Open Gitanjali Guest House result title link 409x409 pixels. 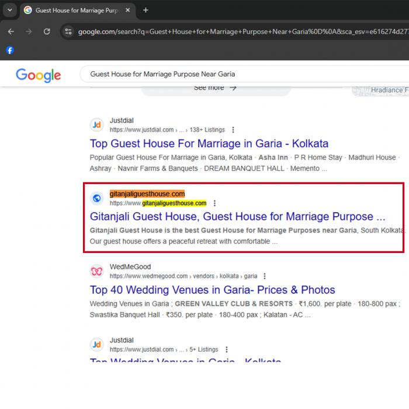coord(237,217)
